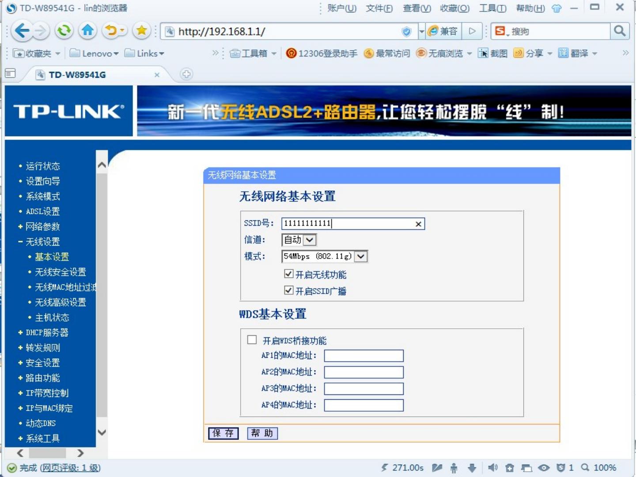Viewport: 636px width, 477px height.
Task: Click the green refresh page icon
Action: (64, 31)
